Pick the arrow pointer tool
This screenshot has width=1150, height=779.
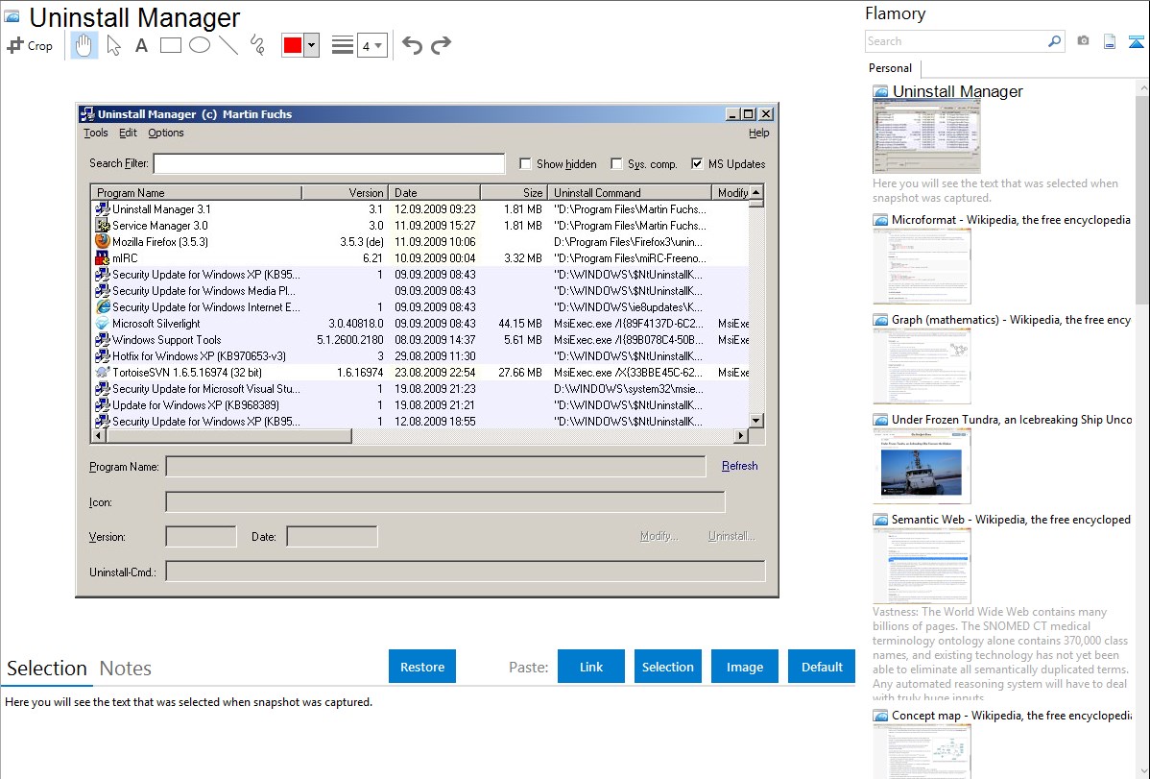pyautogui.click(x=113, y=45)
